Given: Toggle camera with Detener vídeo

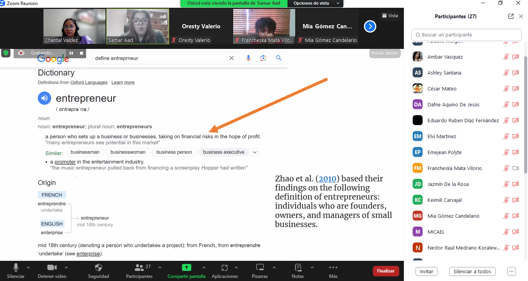Looking at the screenshot, I should tap(52, 267).
